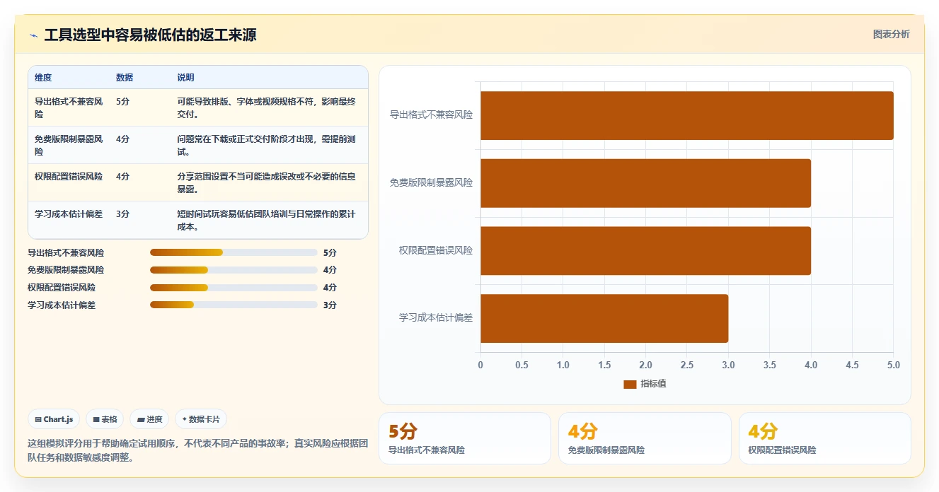Click the 数据 column header
The height and width of the screenshot is (492, 939).
pos(125,78)
